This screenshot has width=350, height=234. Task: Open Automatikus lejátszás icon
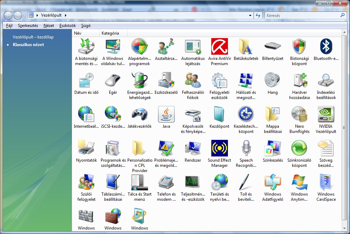pyautogui.click(x=193, y=47)
